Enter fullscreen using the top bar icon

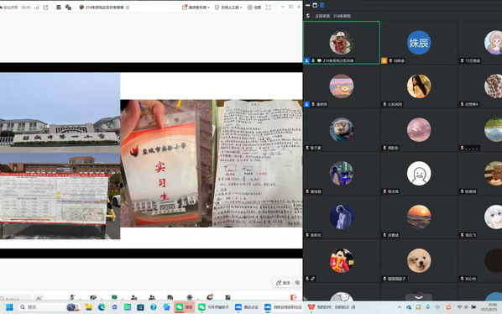tap(268, 7)
